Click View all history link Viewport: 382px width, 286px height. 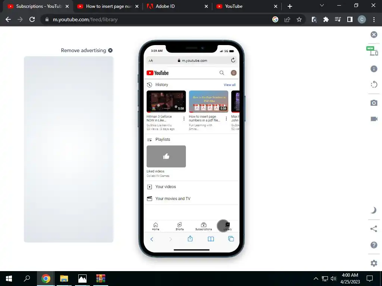coord(230,85)
